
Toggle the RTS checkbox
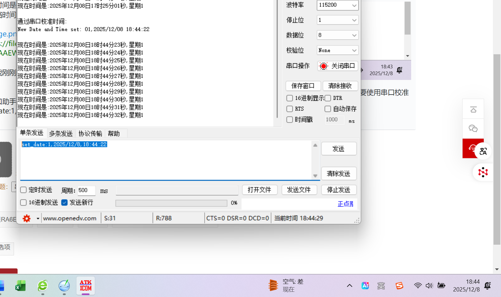click(290, 109)
